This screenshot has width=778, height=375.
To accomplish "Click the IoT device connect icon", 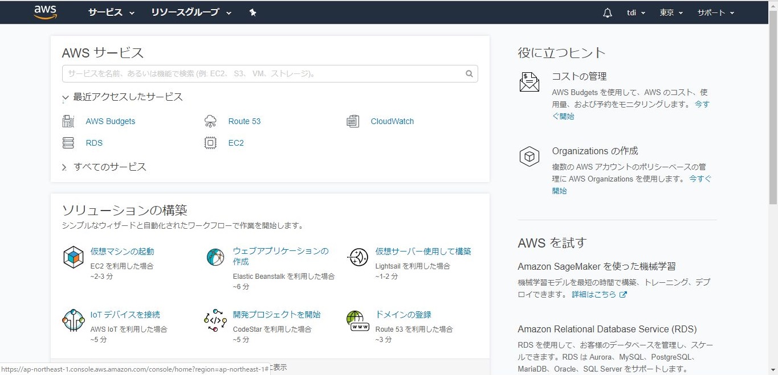I will pyautogui.click(x=73, y=320).
